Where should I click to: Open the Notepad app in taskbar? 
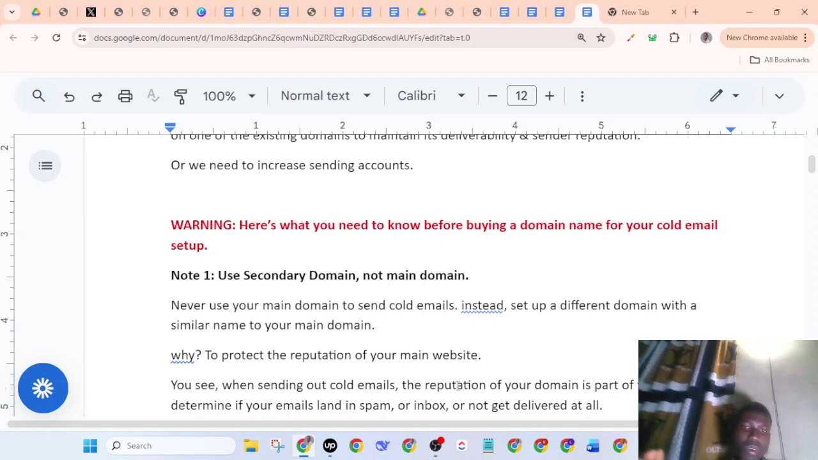(488, 446)
